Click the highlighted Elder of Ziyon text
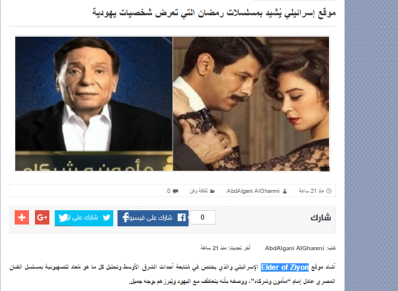The height and width of the screenshot is (291, 398). coord(285,268)
